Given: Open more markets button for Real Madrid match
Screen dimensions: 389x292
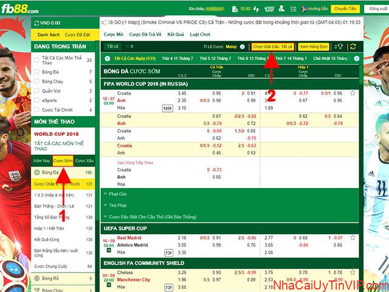Looking at the screenshot, I should coord(169,253).
